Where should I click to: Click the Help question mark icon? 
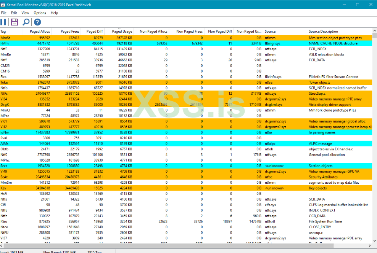(x=37, y=22)
